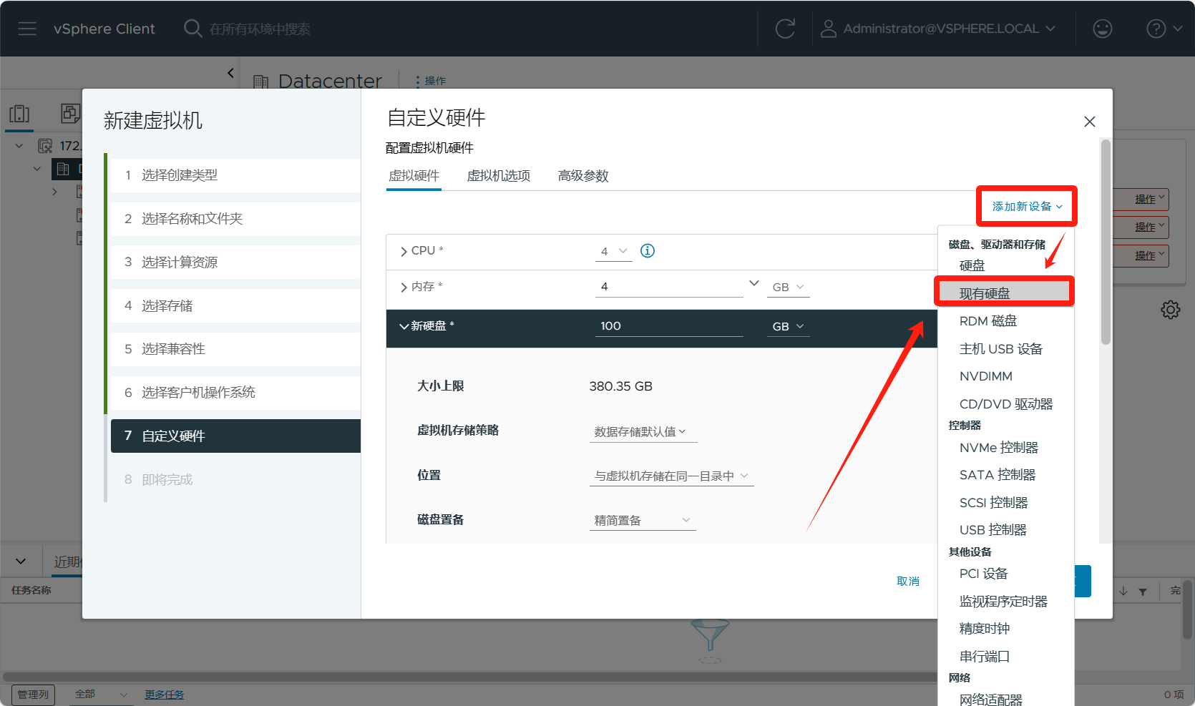This screenshot has height=706, width=1195.
Task: Click the Add New Device button
Action: [1026, 207]
